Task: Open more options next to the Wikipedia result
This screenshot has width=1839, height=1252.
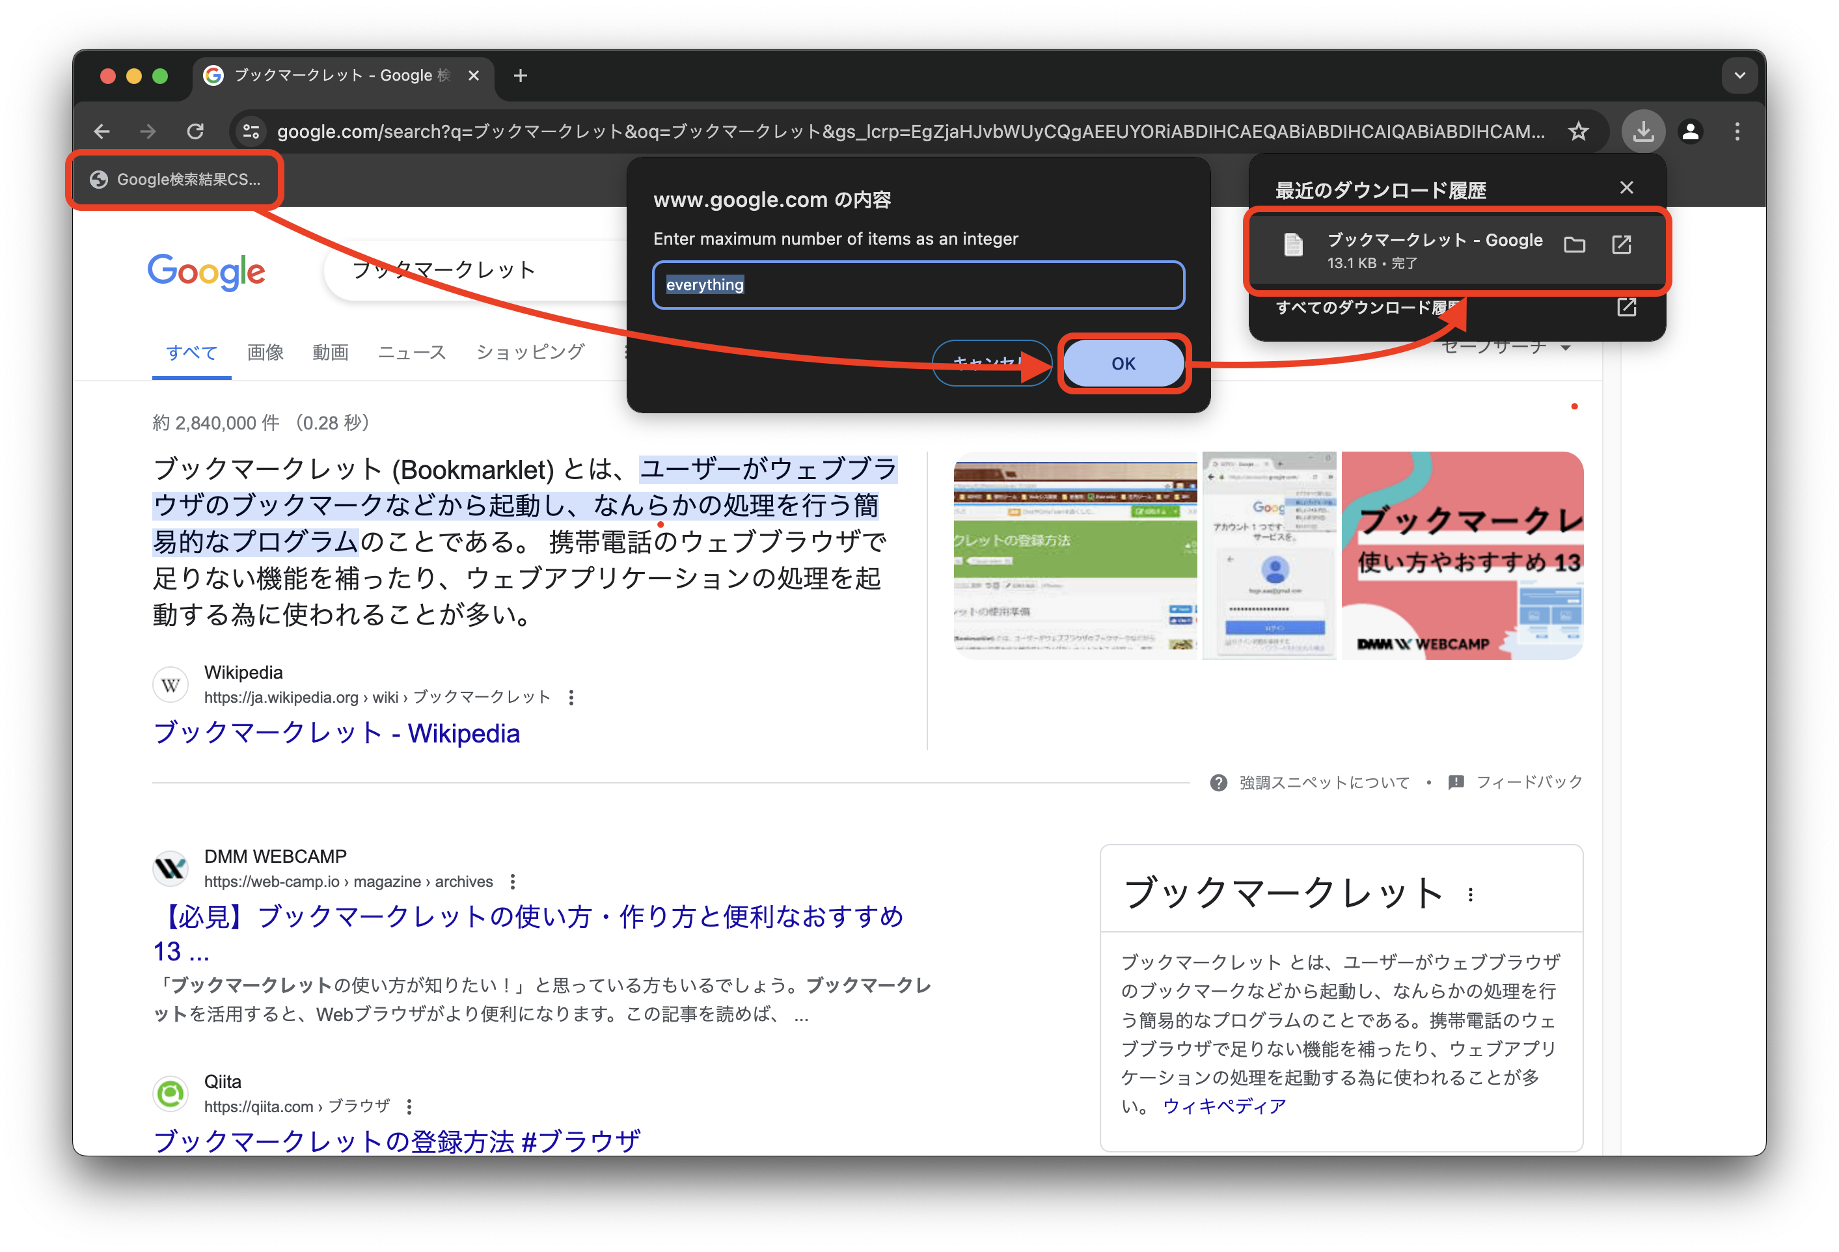Action: [571, 697]
